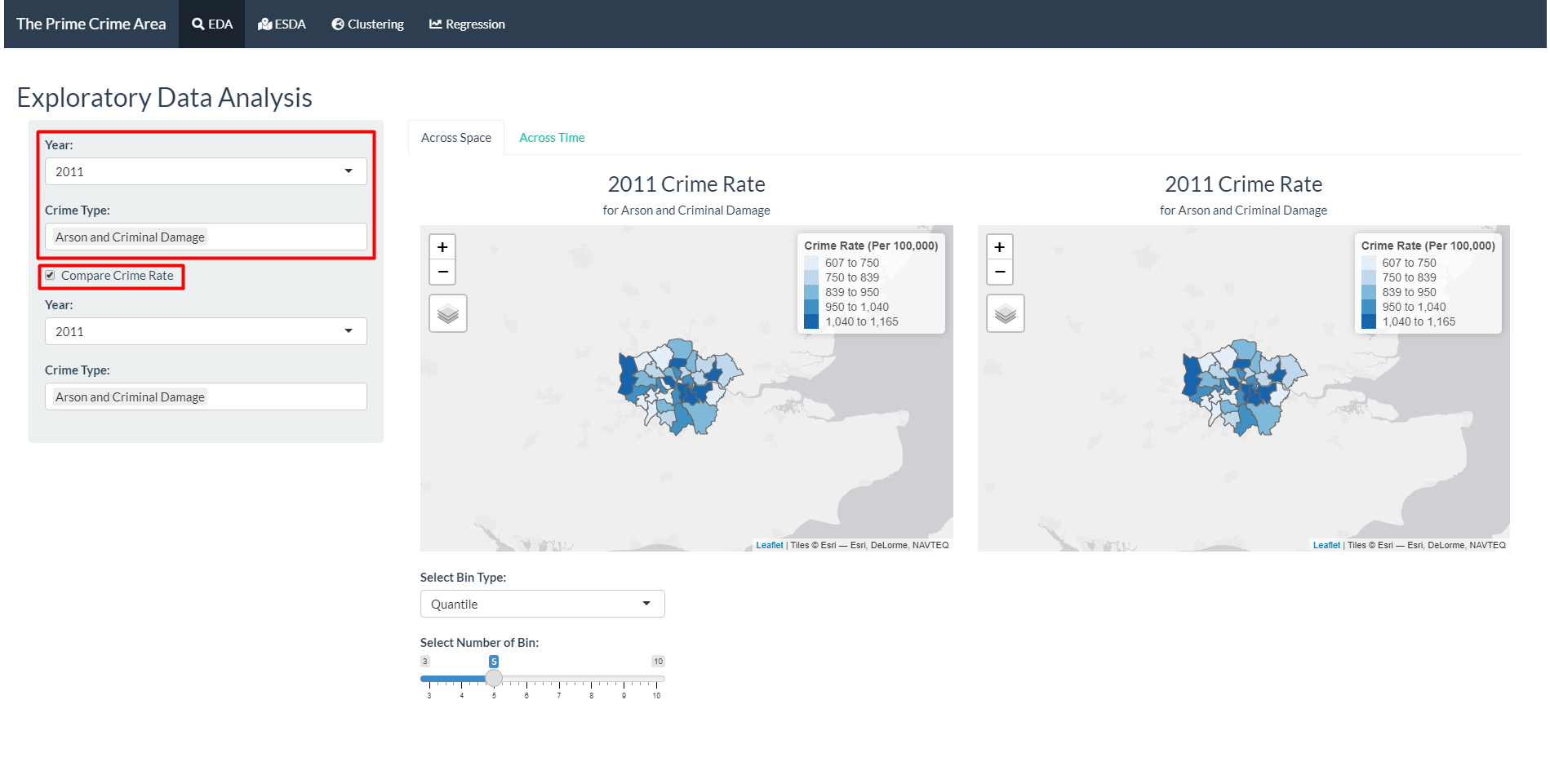Expand the Select Bin Type dropdown
The width and height of the screenshot is (1550, 762).
(x=542, y=604)
